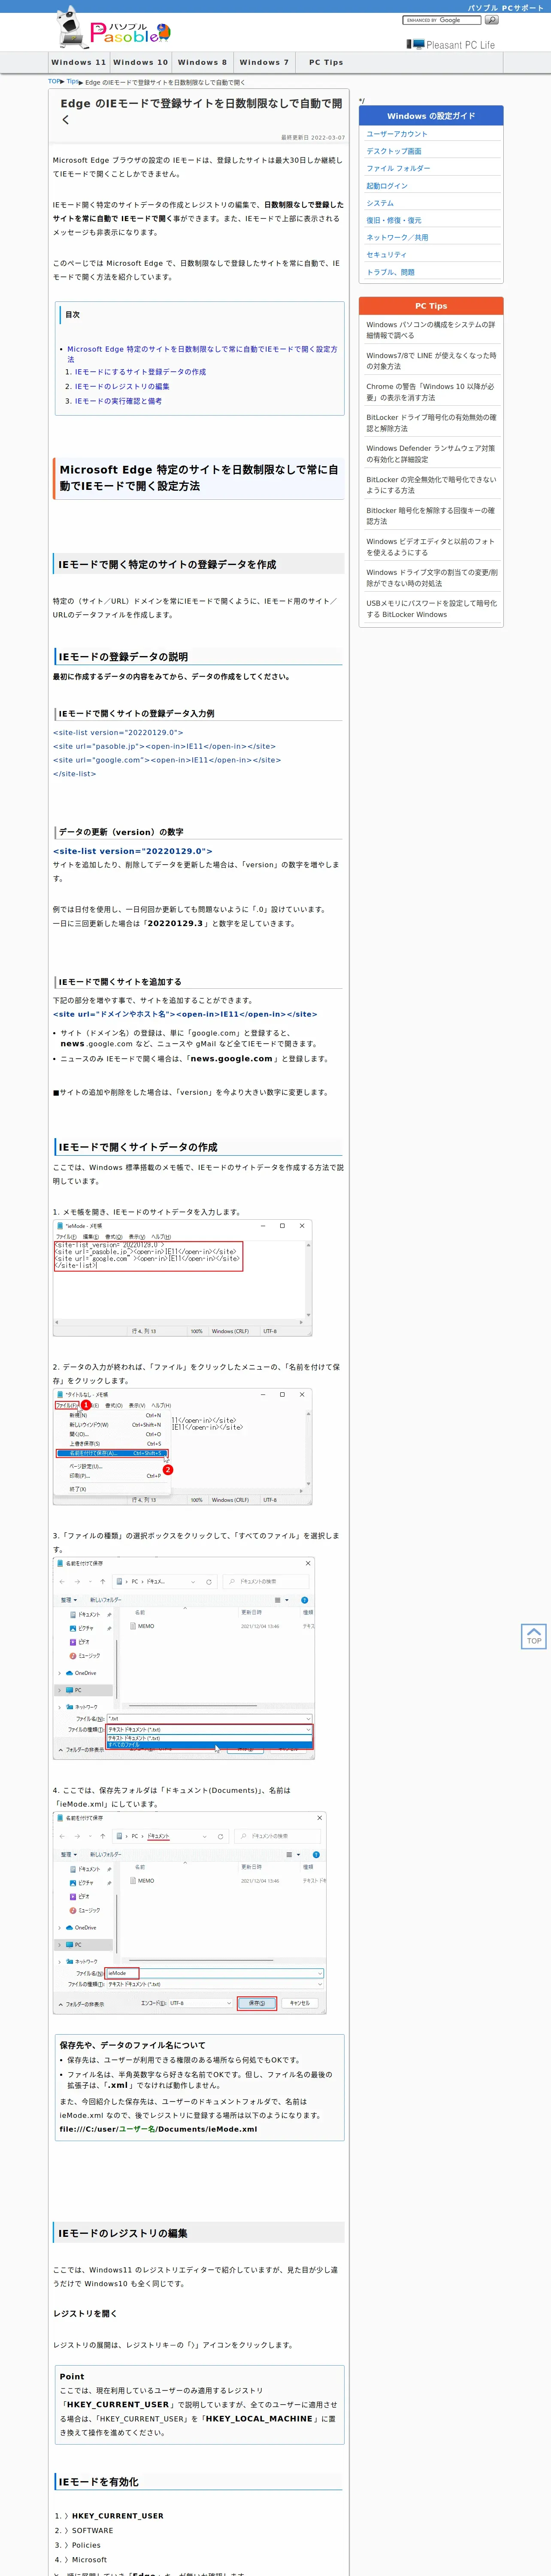Focus the Google custom search field

442,20
